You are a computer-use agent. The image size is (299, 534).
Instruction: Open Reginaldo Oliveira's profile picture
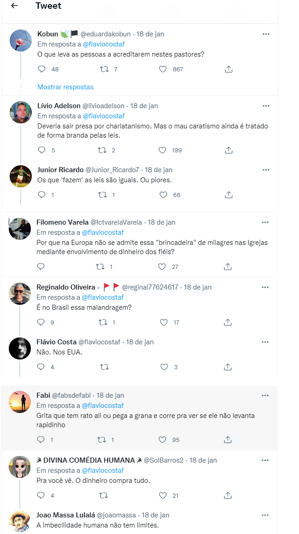click(x=20, y=294)
